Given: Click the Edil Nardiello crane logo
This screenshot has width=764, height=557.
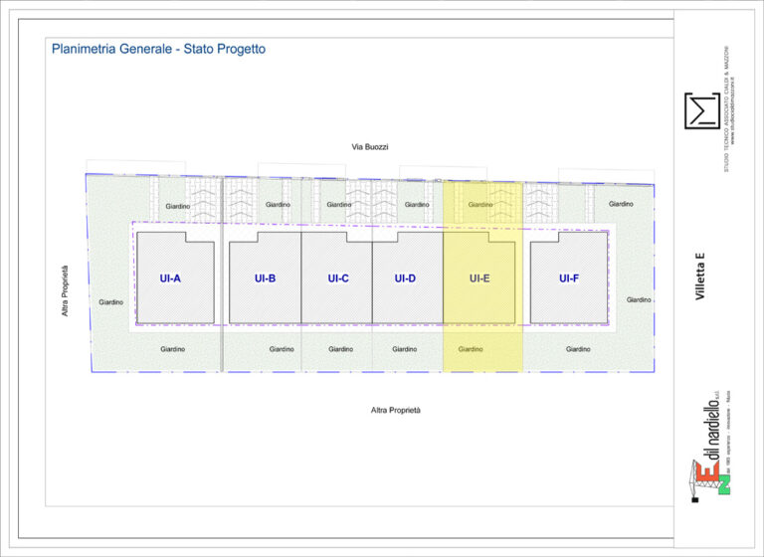Looking at the screenshot, I should click(711, 480).
